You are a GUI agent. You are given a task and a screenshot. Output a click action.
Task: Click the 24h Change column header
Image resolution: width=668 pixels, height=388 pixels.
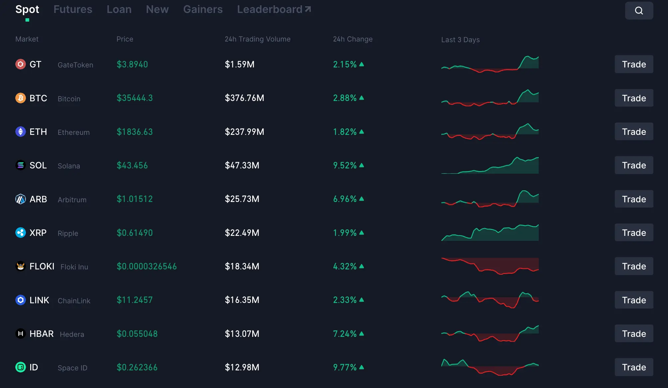pos(353,39)
